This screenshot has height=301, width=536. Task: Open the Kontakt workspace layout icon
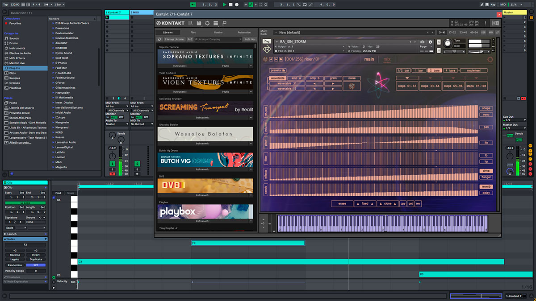[216, 23]
